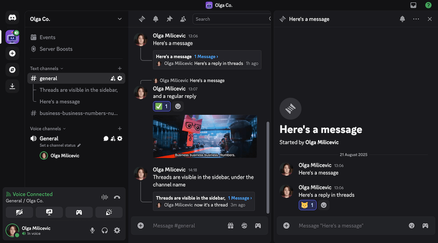
Task: Show pinned messages pin icon
Action: [x=169, y=19]
